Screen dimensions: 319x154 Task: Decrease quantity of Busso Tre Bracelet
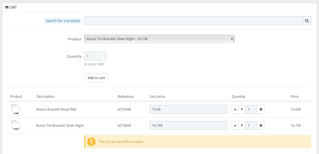coord(242,126)
